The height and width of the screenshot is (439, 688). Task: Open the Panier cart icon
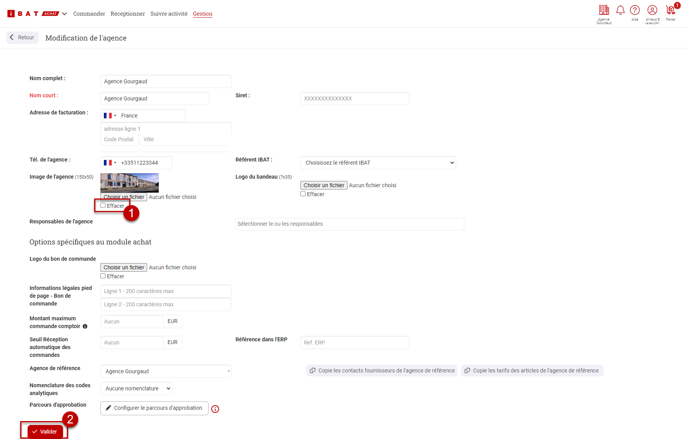[x=670, y=10]
